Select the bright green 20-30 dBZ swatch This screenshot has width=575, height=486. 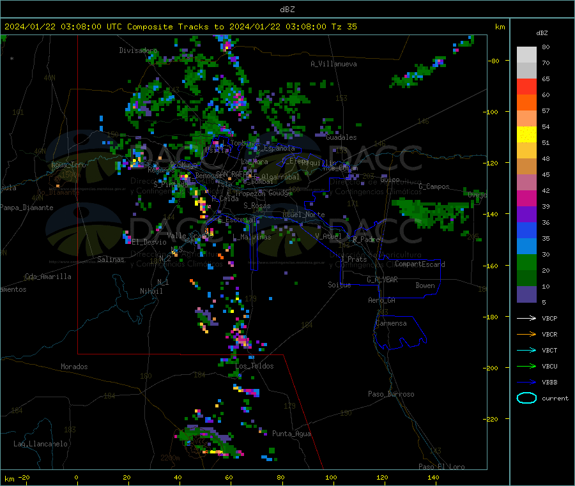click(x=526, y=262)
